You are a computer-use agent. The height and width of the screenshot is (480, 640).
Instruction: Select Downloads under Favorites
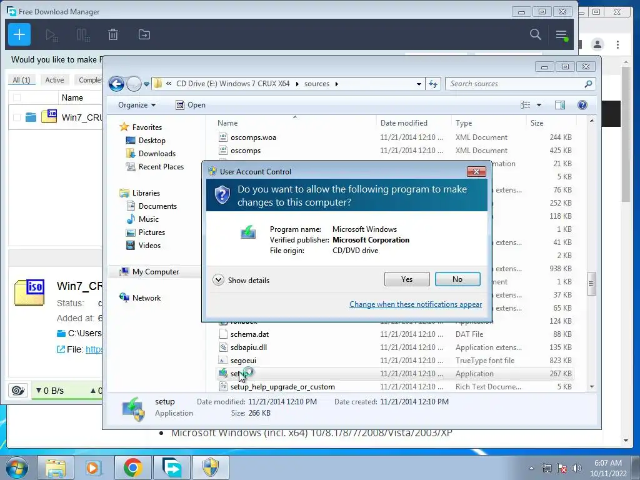coord(157,154)
